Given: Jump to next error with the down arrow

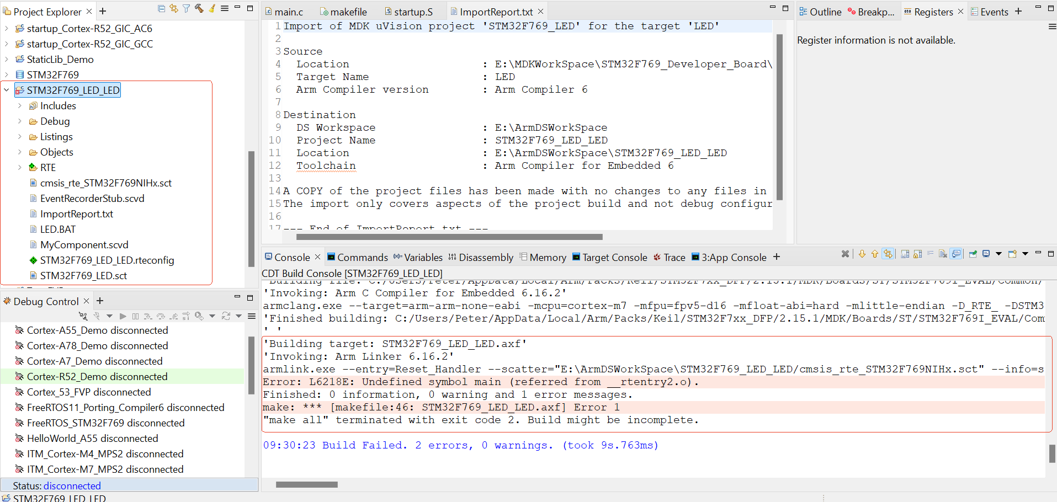Looking at the screenshot, I should (x=862, y=254).
